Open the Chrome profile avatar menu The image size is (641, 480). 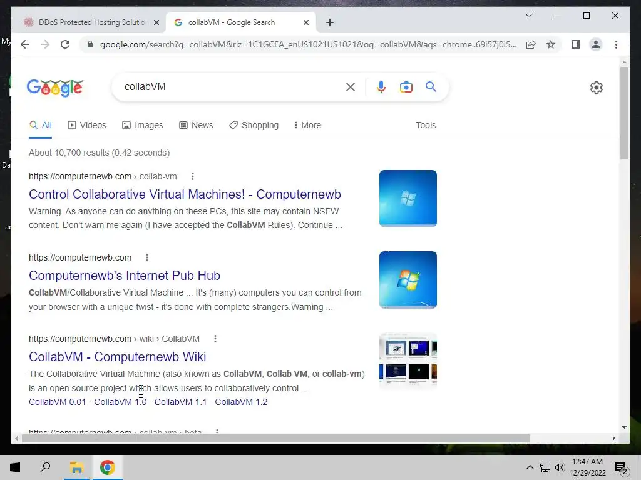tap(596, 44)
